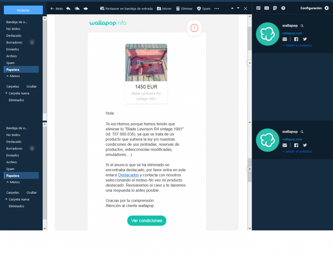Click the wallapop info logo

point(108,23)
